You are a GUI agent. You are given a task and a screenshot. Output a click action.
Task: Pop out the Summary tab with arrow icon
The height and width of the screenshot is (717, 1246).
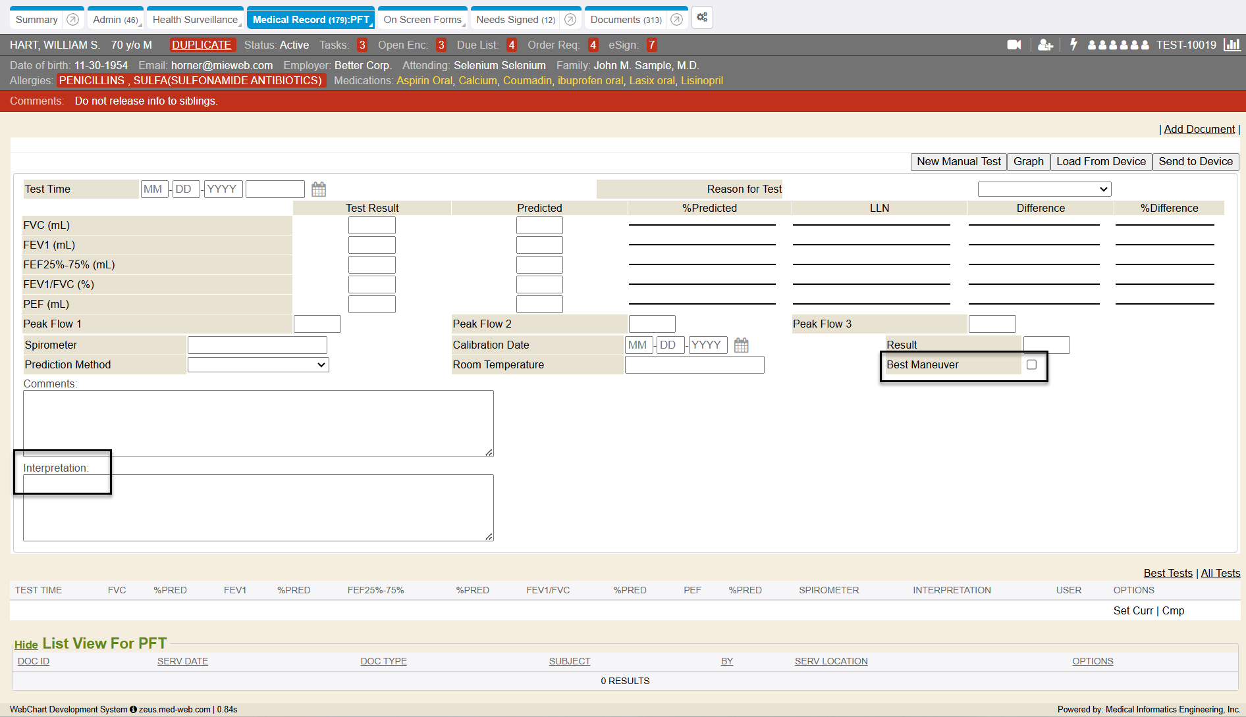coord(73,20)
